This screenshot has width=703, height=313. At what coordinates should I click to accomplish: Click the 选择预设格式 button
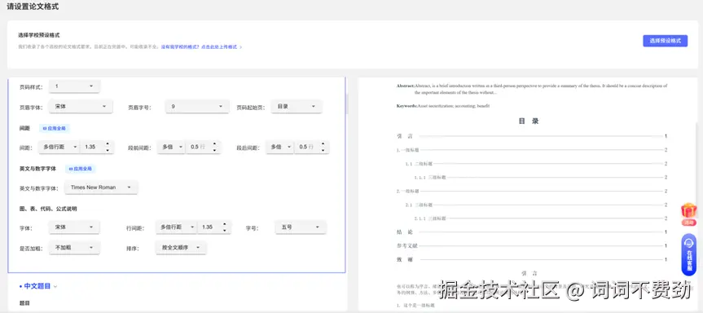(x=665, y=41)
